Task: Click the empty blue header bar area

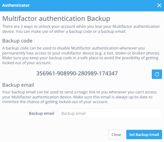Action: pos(93,5)
